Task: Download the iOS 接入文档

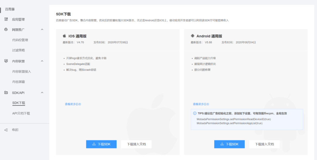Action: point(136,144)
